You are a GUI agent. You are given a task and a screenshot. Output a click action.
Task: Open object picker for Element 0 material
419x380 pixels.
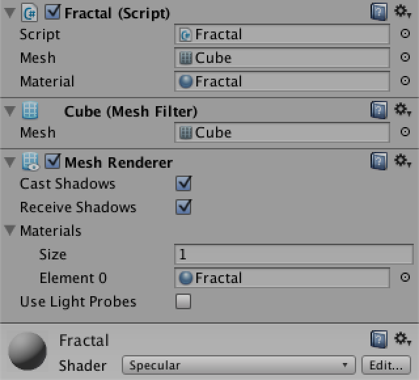405,277
